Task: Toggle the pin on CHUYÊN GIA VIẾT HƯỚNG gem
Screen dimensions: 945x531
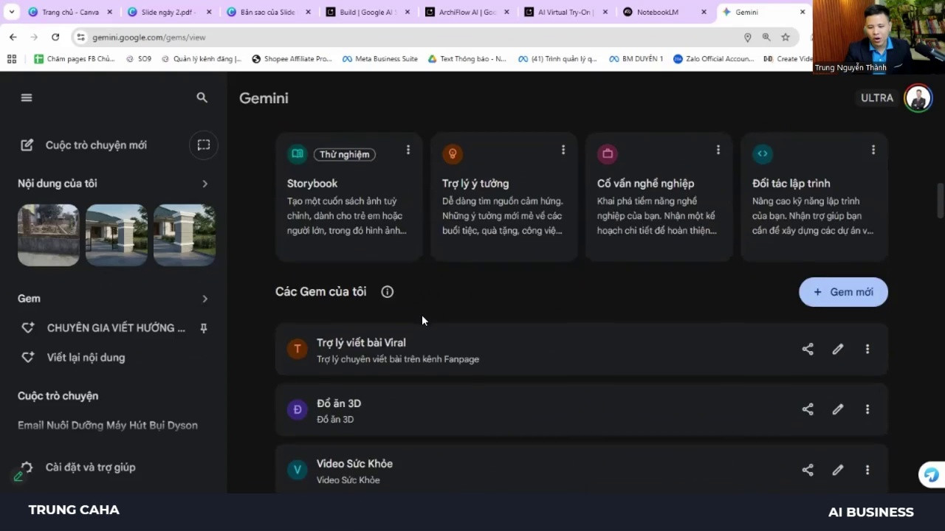Action: (204, 328)
